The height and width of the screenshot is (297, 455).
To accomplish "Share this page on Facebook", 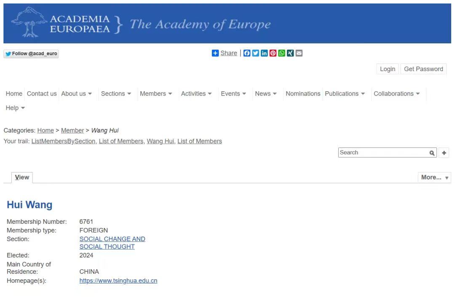I will pos(247,53).
